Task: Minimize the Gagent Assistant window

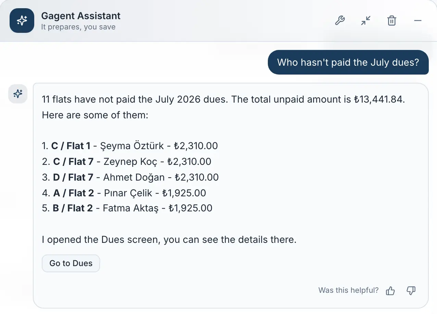Action: coord(417,21)
